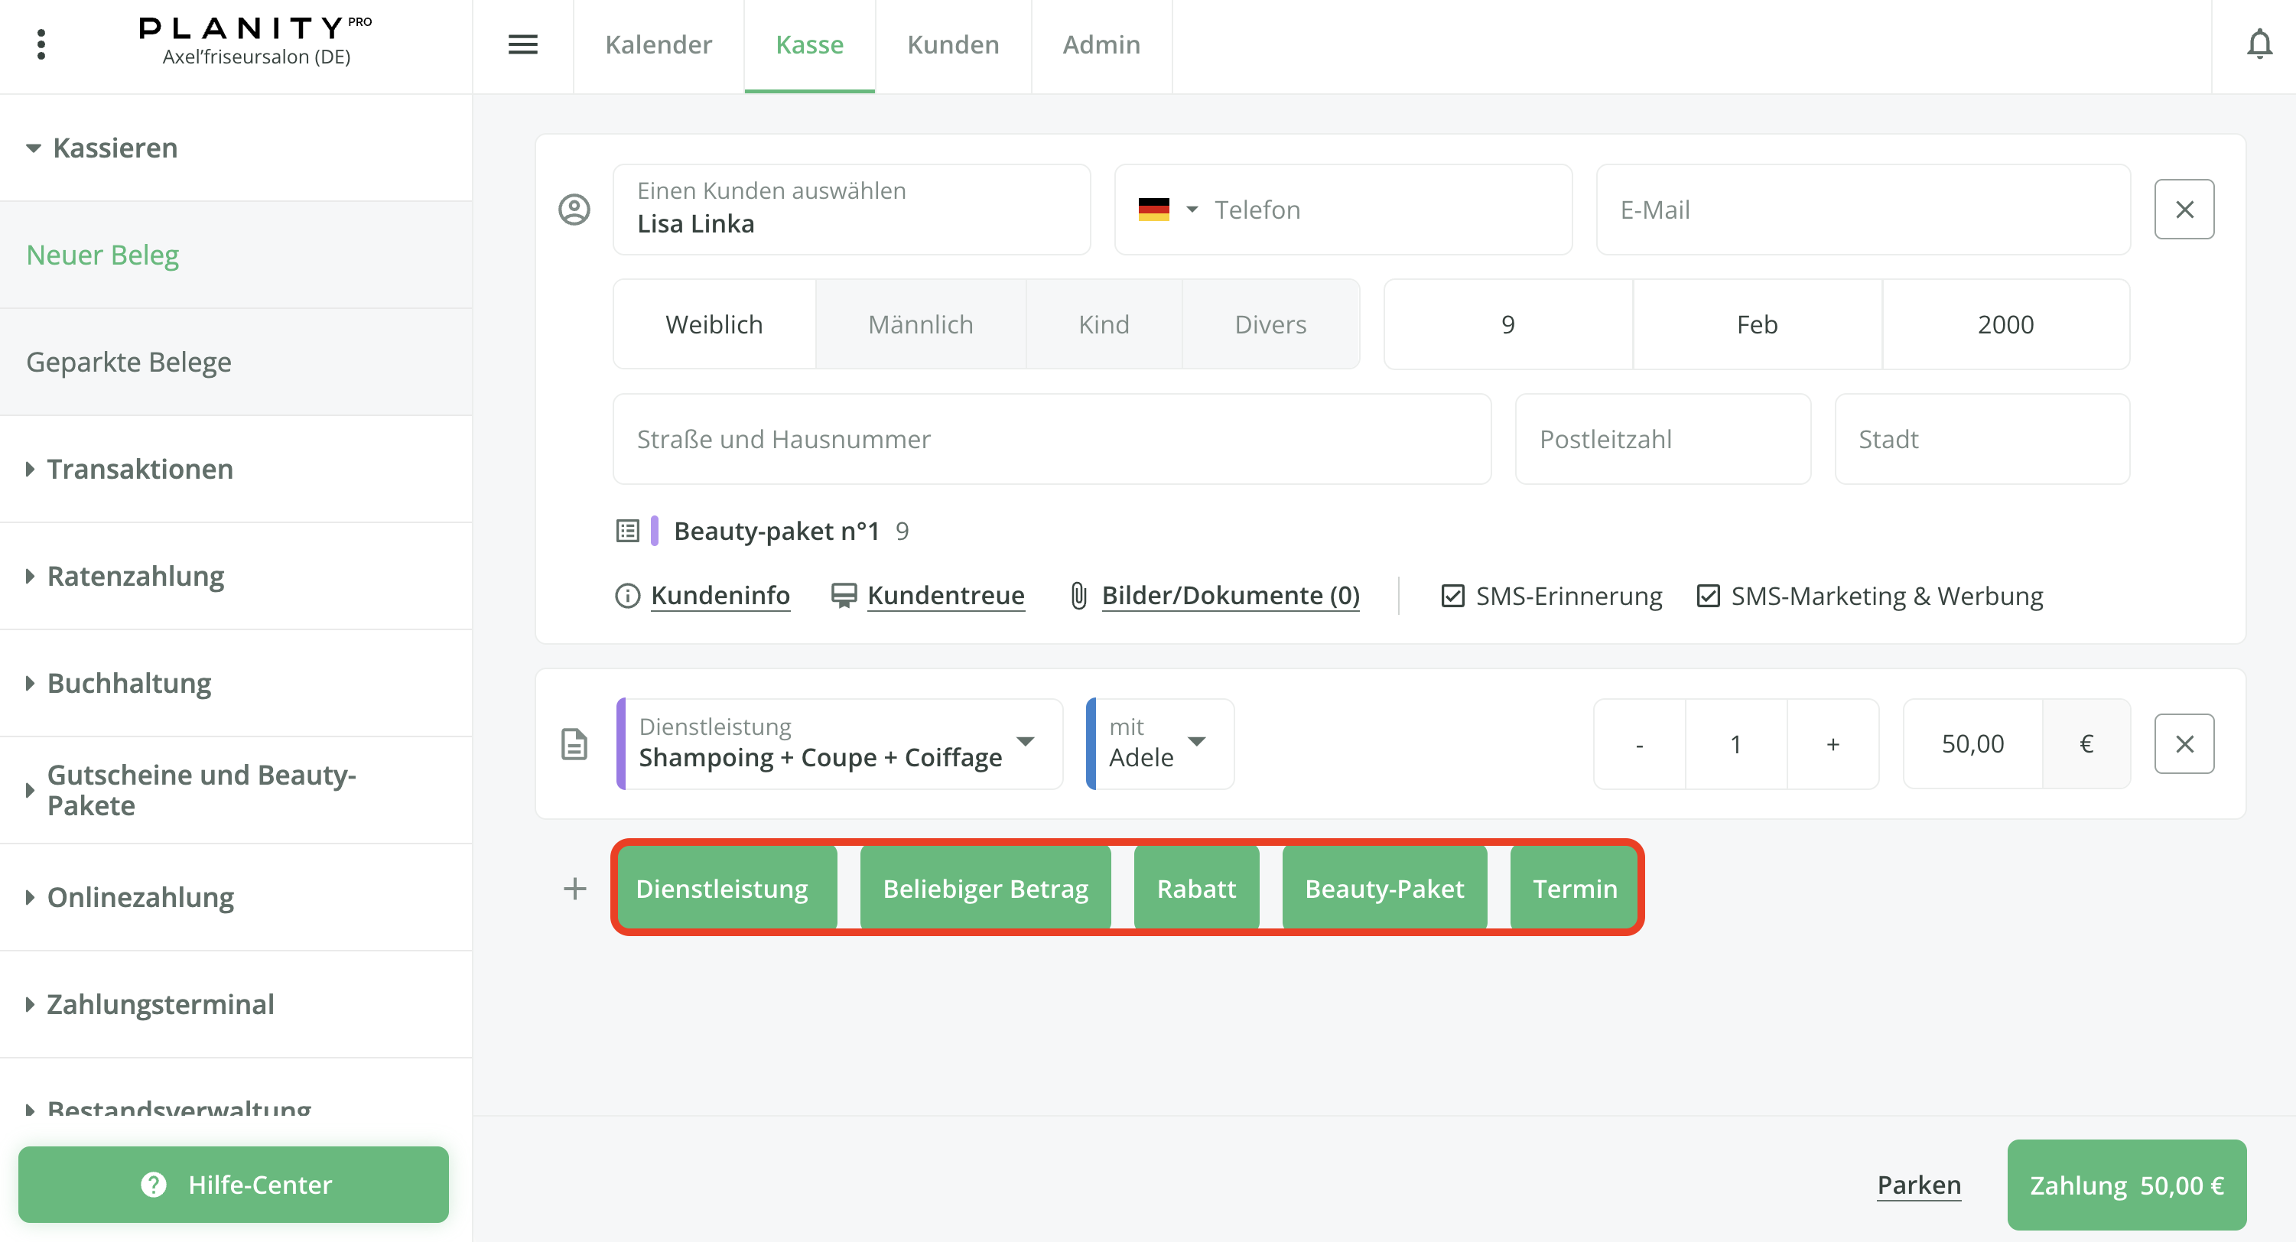Toggle the SMS-Erinnerung checkbox
The height and width of the screenshot is (1242, 2296).
pyautogui.click(x=1453, y=596)
